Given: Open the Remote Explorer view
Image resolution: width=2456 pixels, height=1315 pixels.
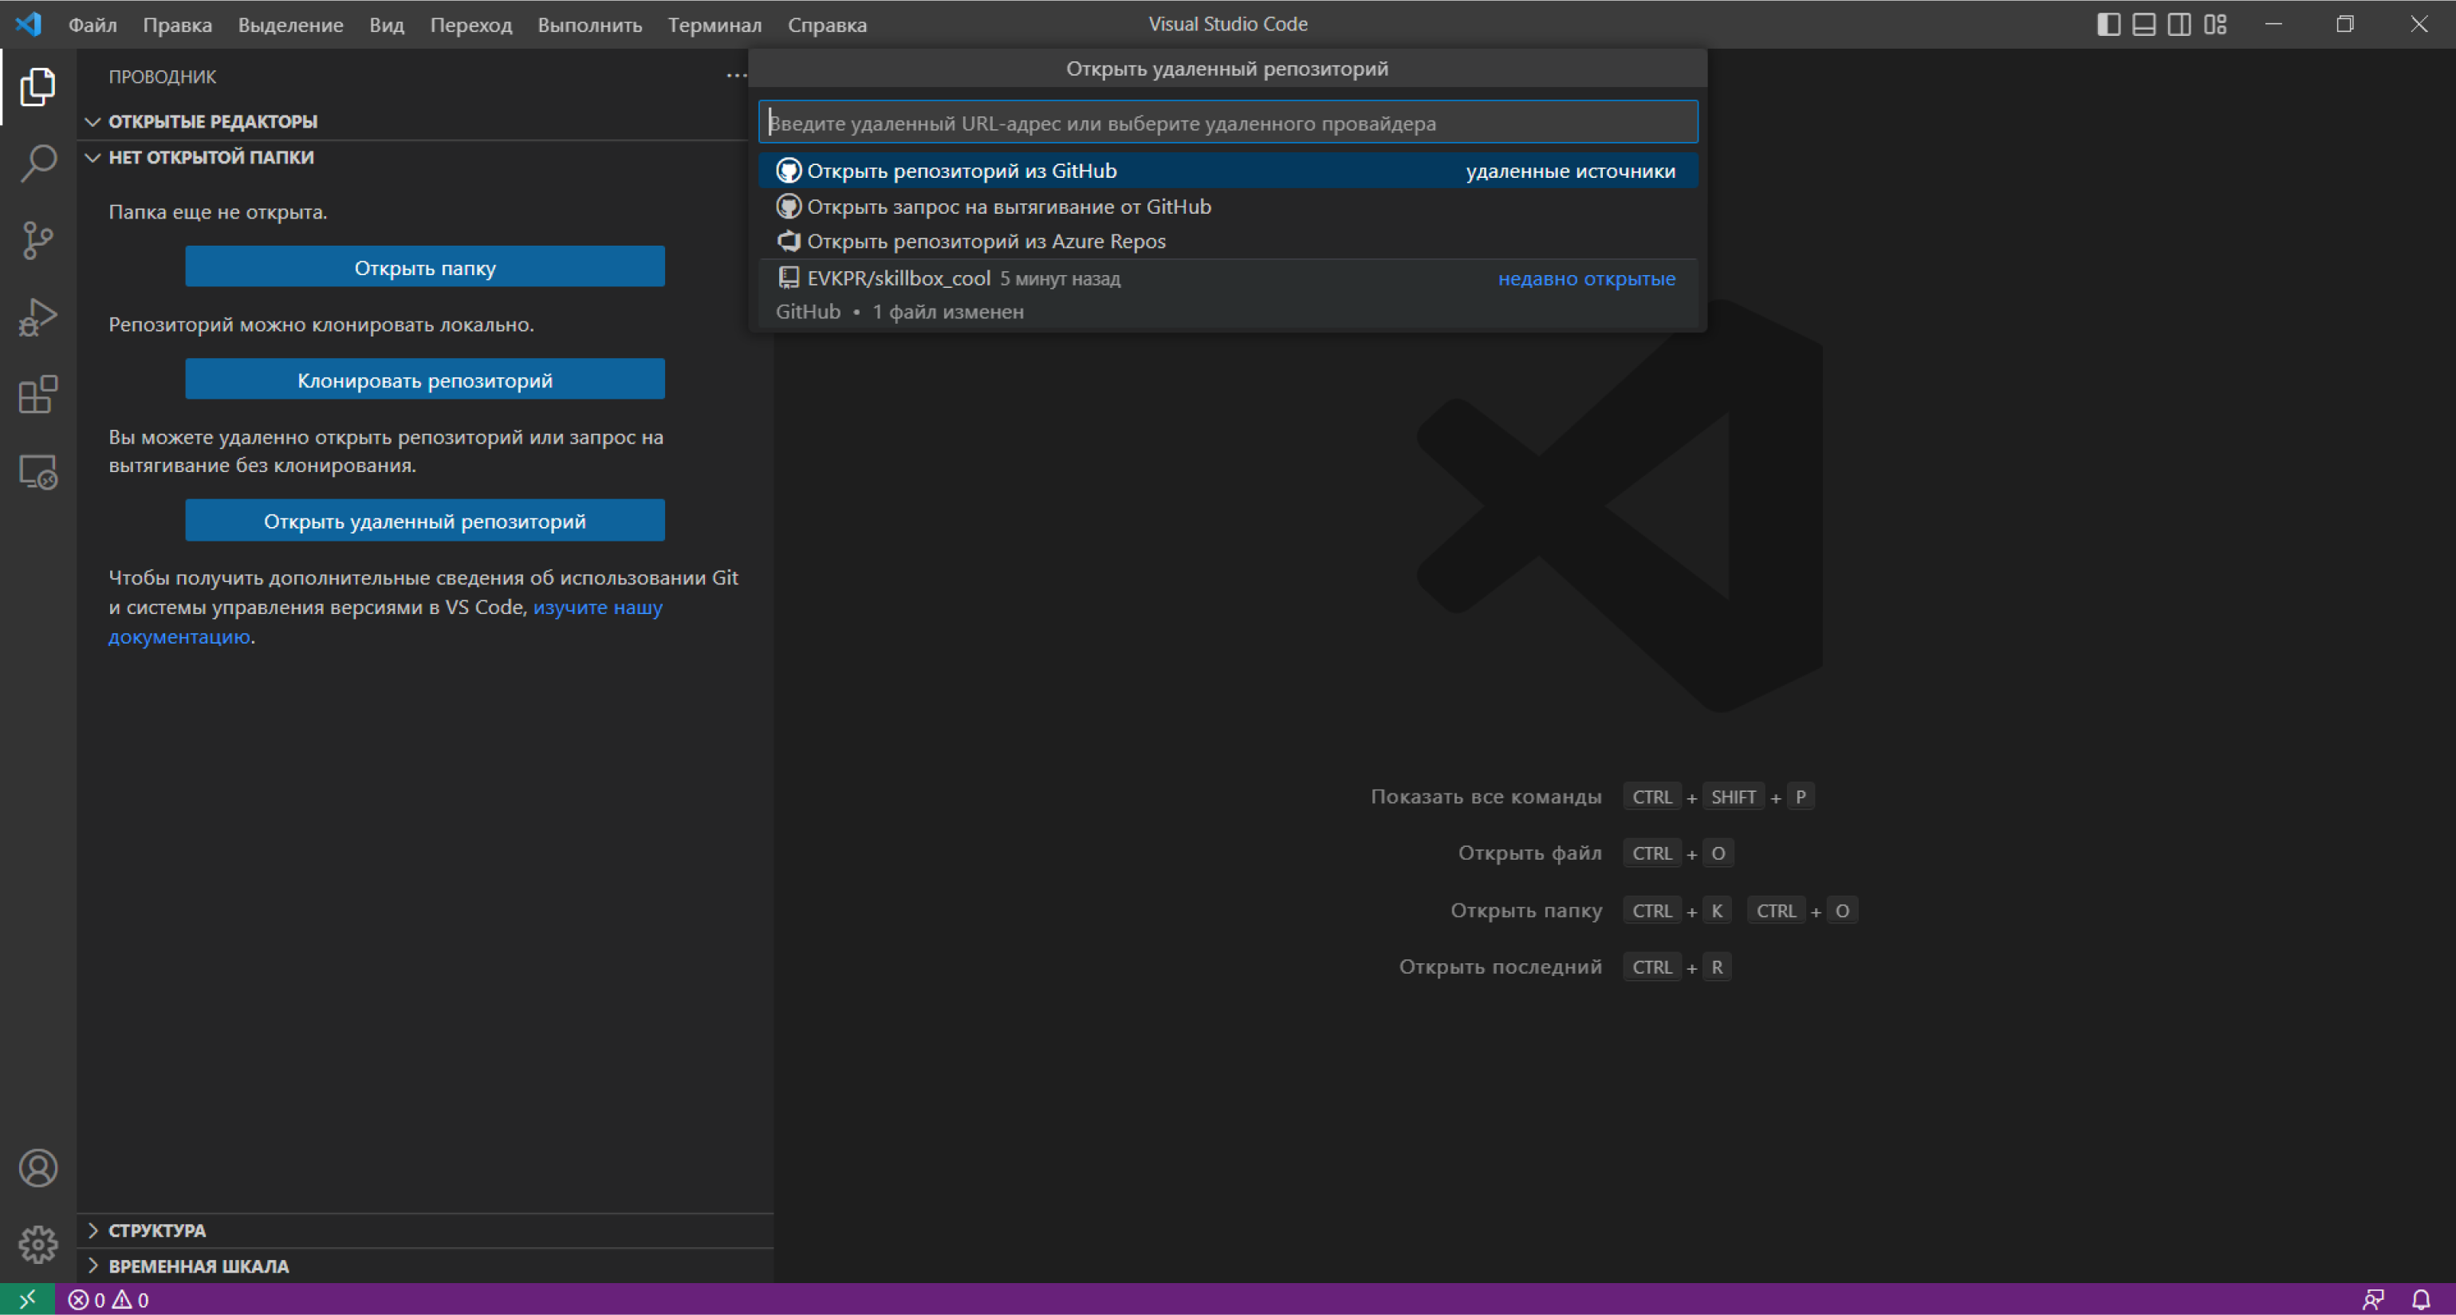Looking at the screenshot, I should 38,472.
